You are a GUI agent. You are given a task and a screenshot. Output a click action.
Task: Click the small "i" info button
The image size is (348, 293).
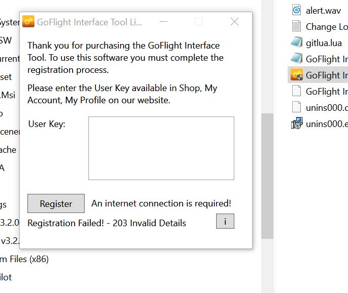(x=225, y=221)
